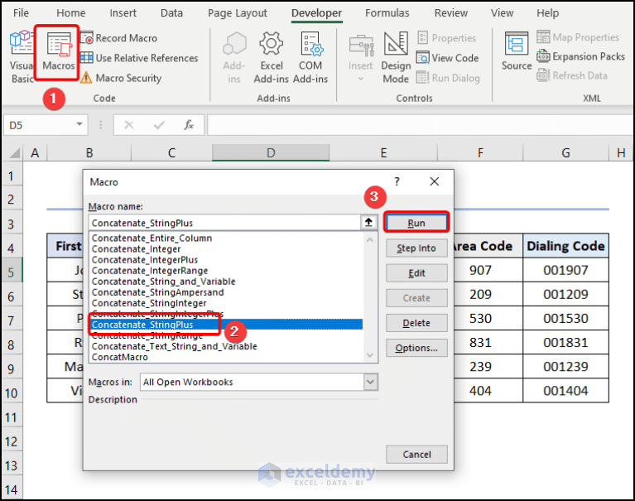This screenshot has width=635, height=501.
Task: Open the Visual Basic editor
Action: coord(20,56)
